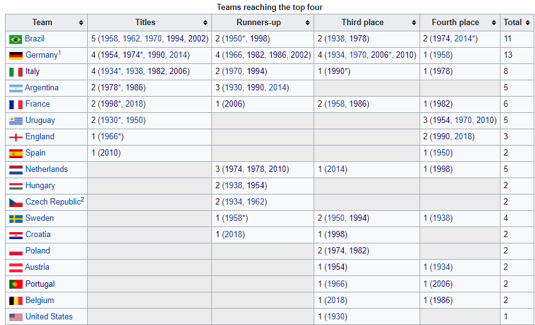Open the England team link
535x325 pixels.
pos(40,137)
